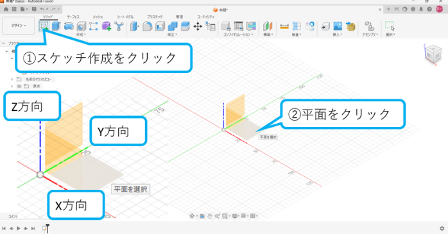The image size is (448, 234).
Task: Open the 作成 panel dropdown
Action: tap(81, 35)
